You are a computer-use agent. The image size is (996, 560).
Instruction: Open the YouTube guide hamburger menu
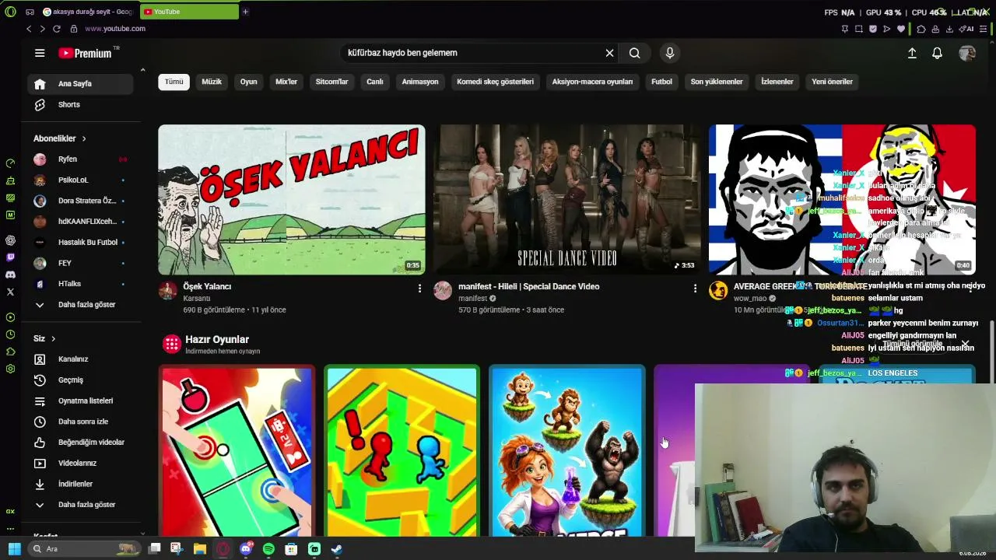[x=40, y=53]
